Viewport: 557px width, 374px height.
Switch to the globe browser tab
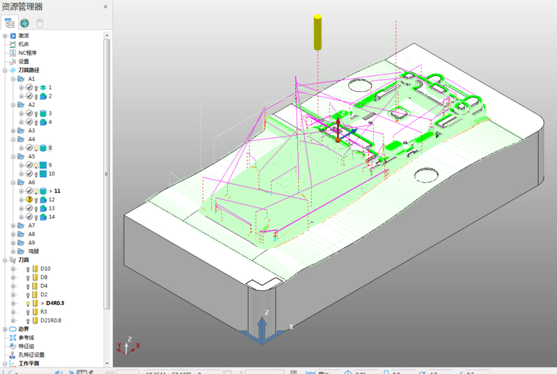click(x=24, y=22)
